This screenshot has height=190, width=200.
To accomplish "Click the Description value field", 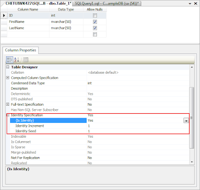I will click(x=138, y=88).
